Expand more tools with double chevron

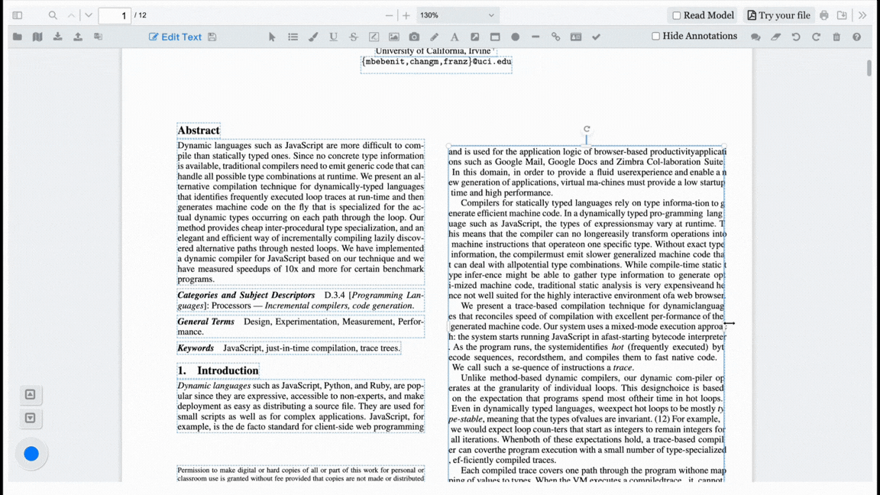pyautogui.click(x=862, y=15)
